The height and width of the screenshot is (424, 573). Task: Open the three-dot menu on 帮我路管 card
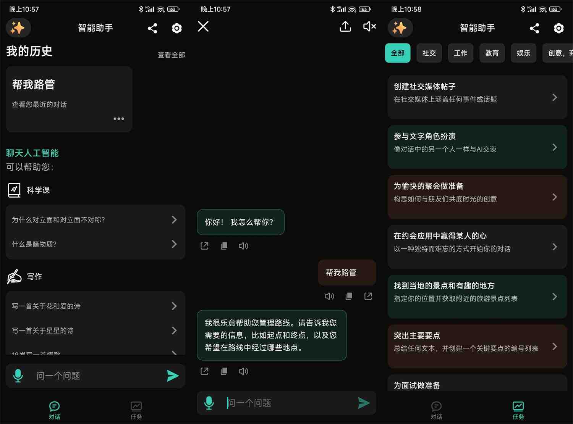coord(119,119)
